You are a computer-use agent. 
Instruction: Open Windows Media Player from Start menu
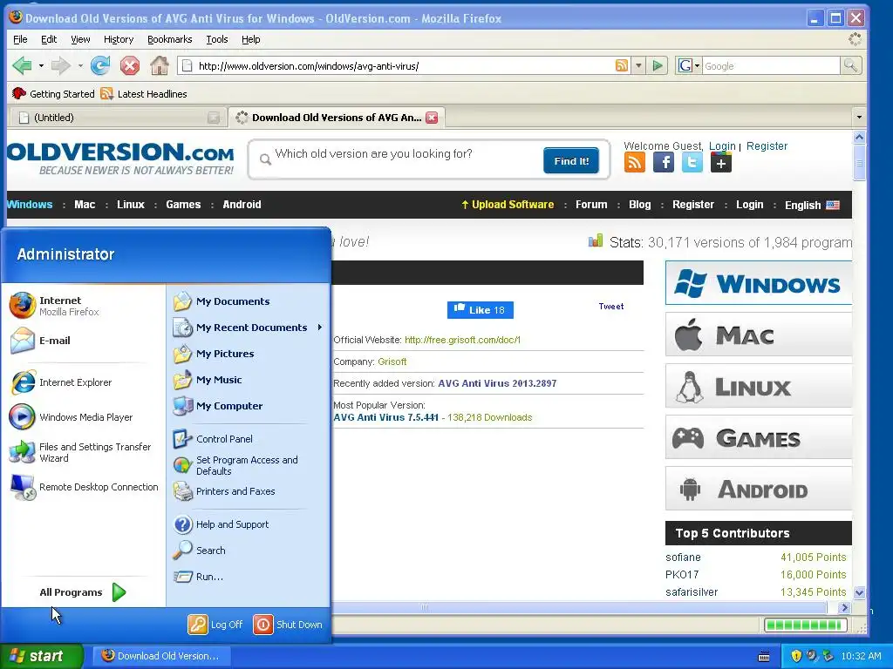point(83,417)
